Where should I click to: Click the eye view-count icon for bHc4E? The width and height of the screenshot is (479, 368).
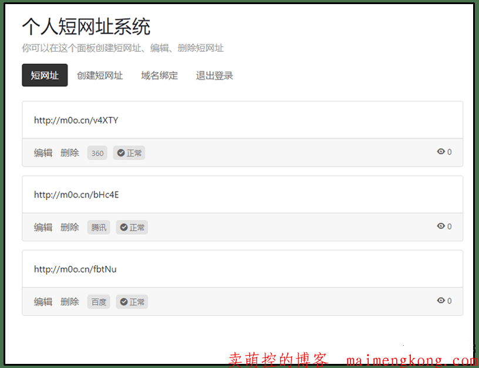441,226
